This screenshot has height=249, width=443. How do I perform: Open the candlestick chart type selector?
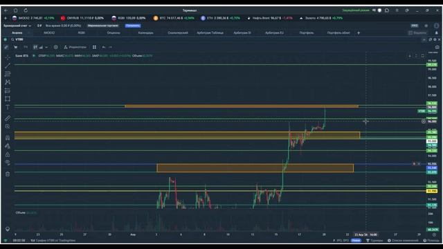point(35,47)
